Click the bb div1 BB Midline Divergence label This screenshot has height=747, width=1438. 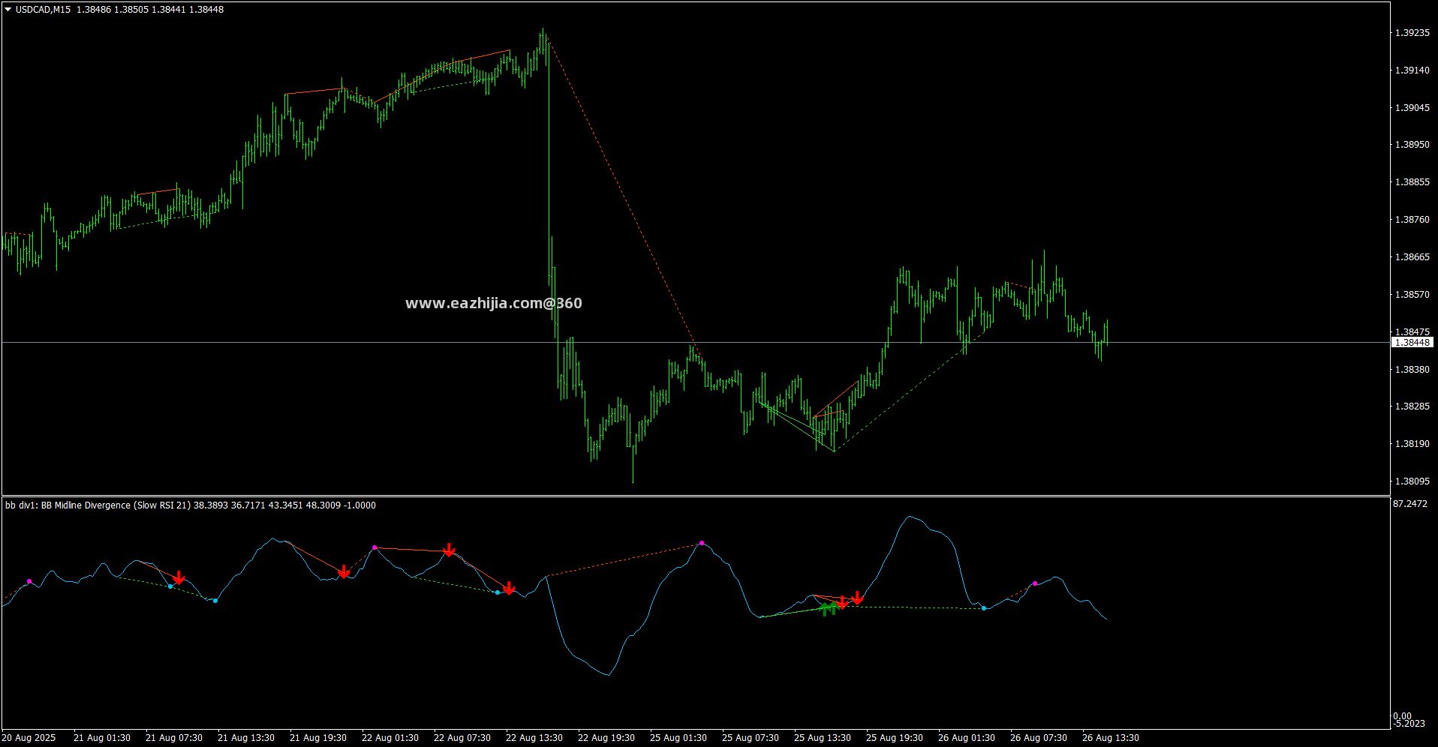point(191,505)
